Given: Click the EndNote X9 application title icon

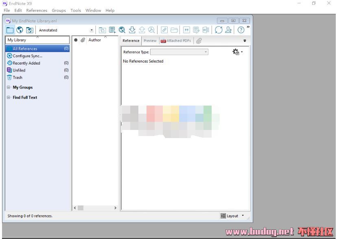Looking at the screenshot, I should click(5, 3).
